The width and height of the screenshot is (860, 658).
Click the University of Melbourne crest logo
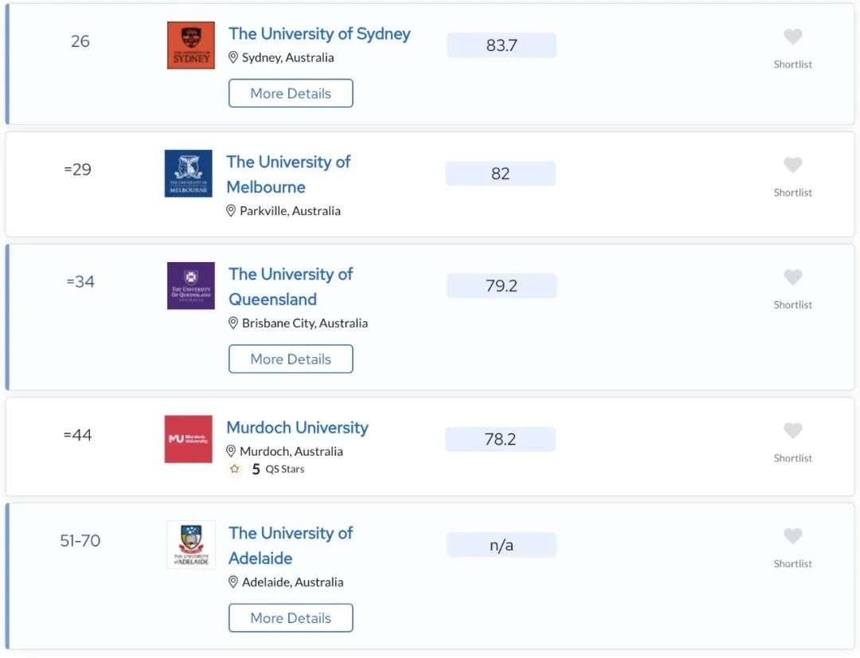tap(188, 174)
